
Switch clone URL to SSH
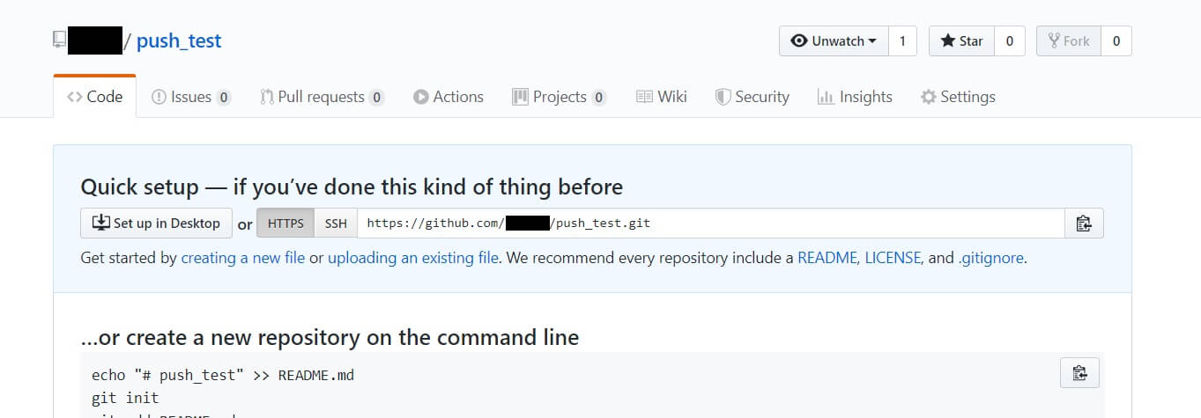tap(336, 224)
